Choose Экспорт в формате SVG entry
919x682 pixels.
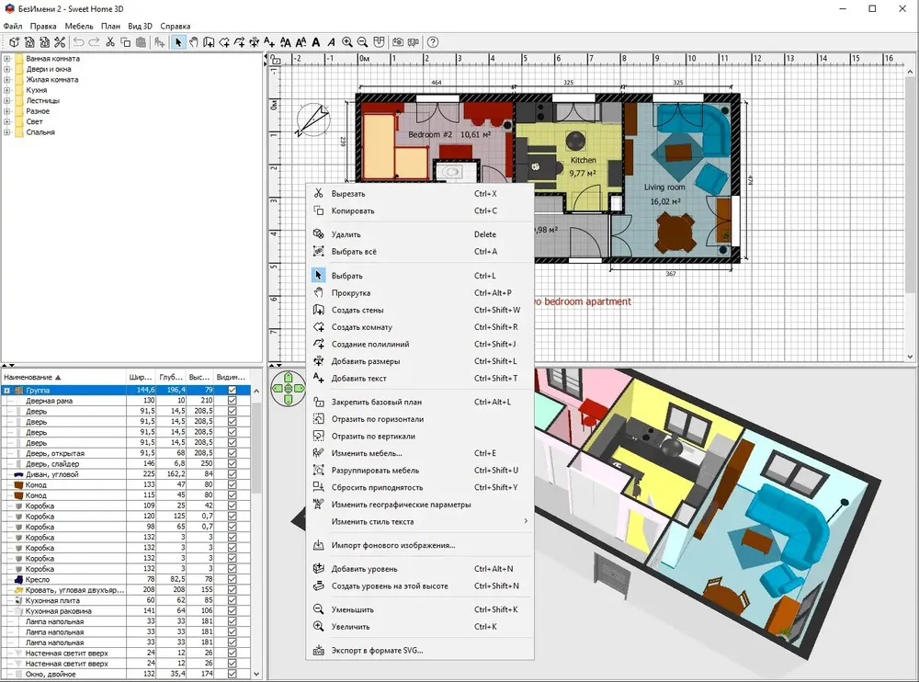(x=420, y=650)
